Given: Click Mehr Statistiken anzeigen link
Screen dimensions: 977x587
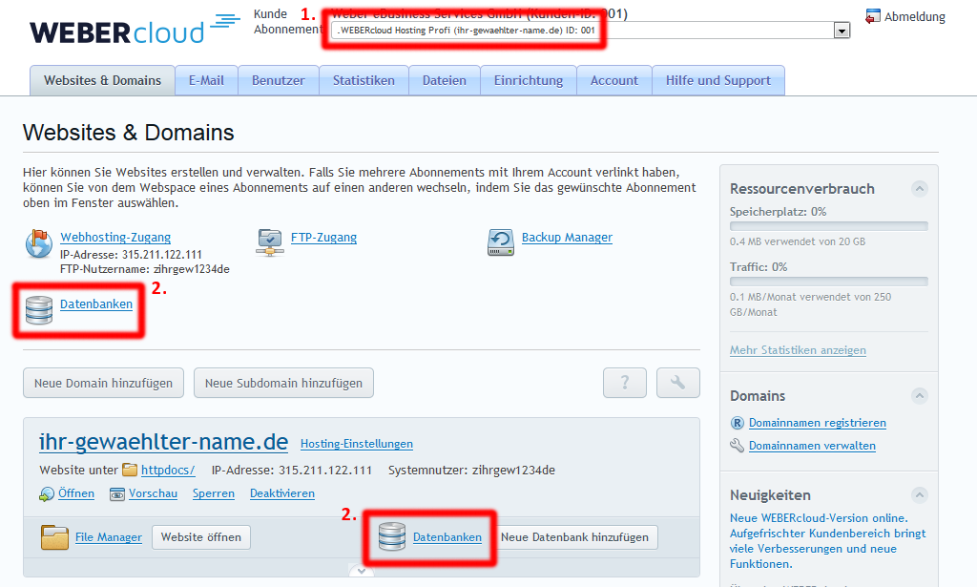Looking at the screenshot, I should [x=798, y=350].
